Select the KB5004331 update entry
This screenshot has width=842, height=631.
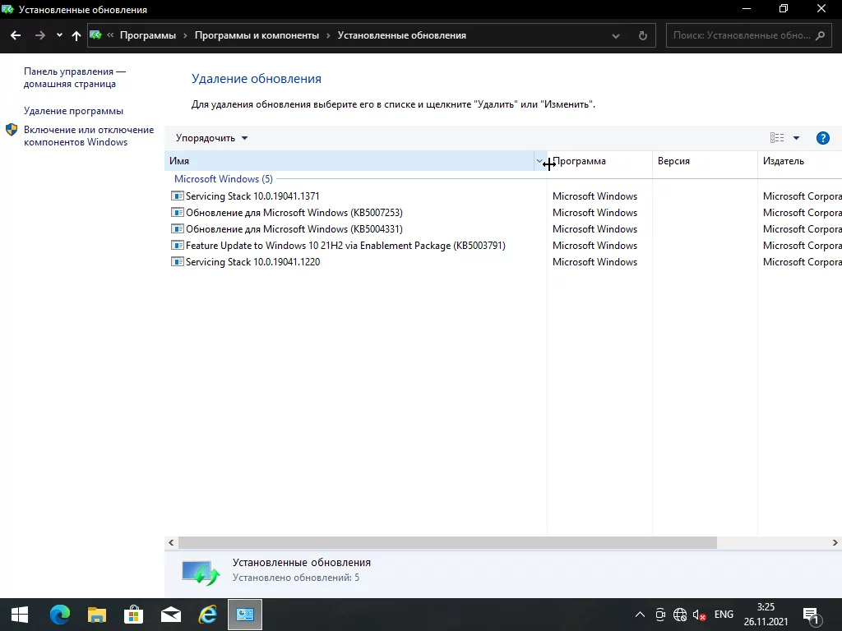[x=294, y=229]
